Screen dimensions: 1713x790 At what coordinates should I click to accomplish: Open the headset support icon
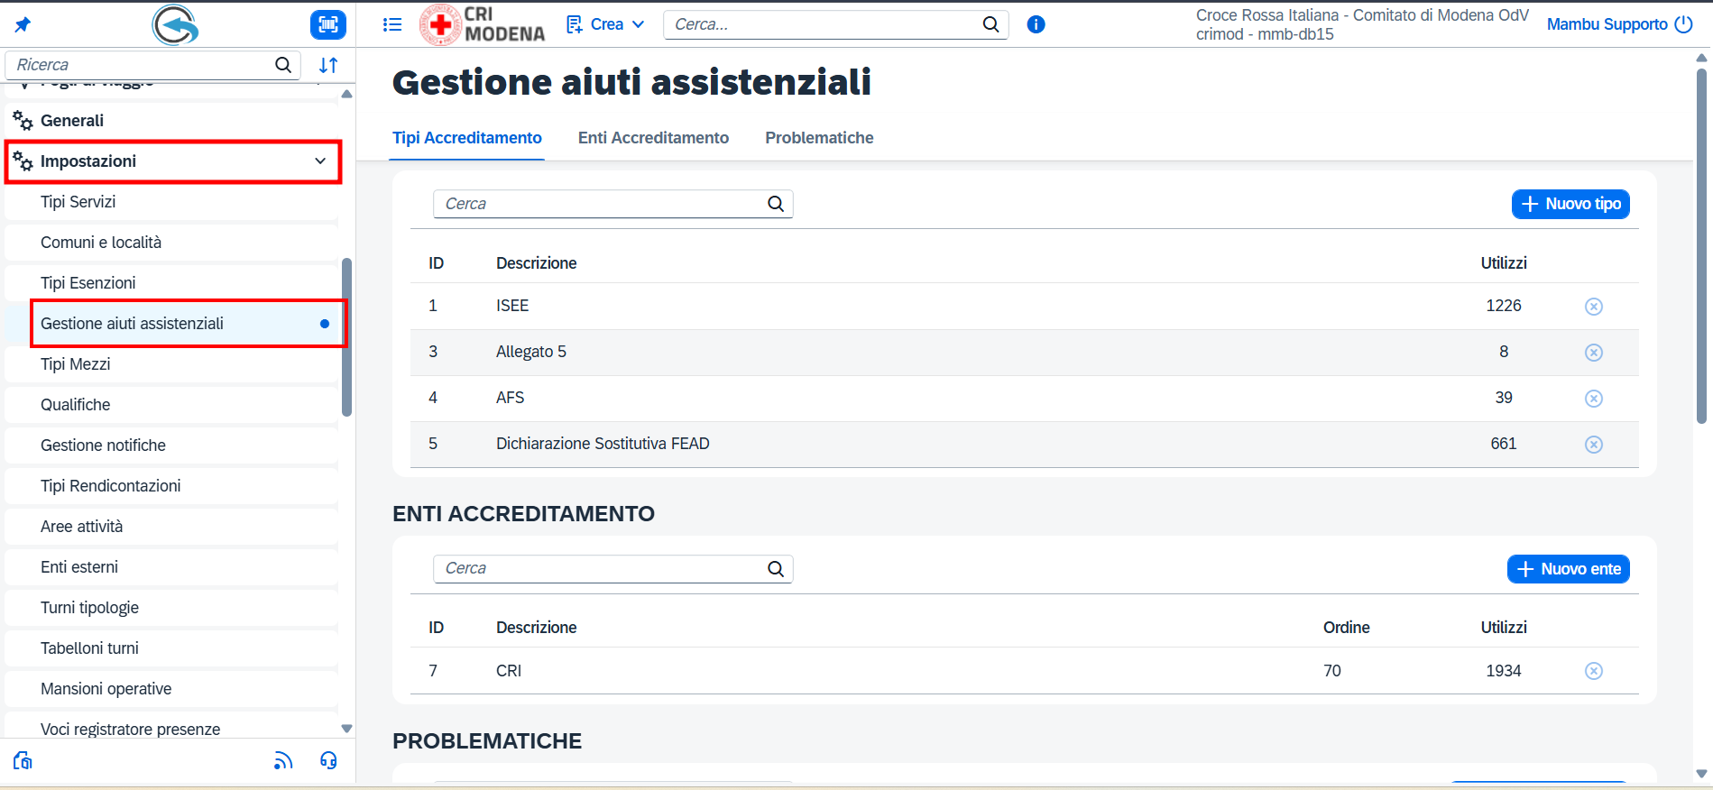pyautogui.click(x=328, y=760)
